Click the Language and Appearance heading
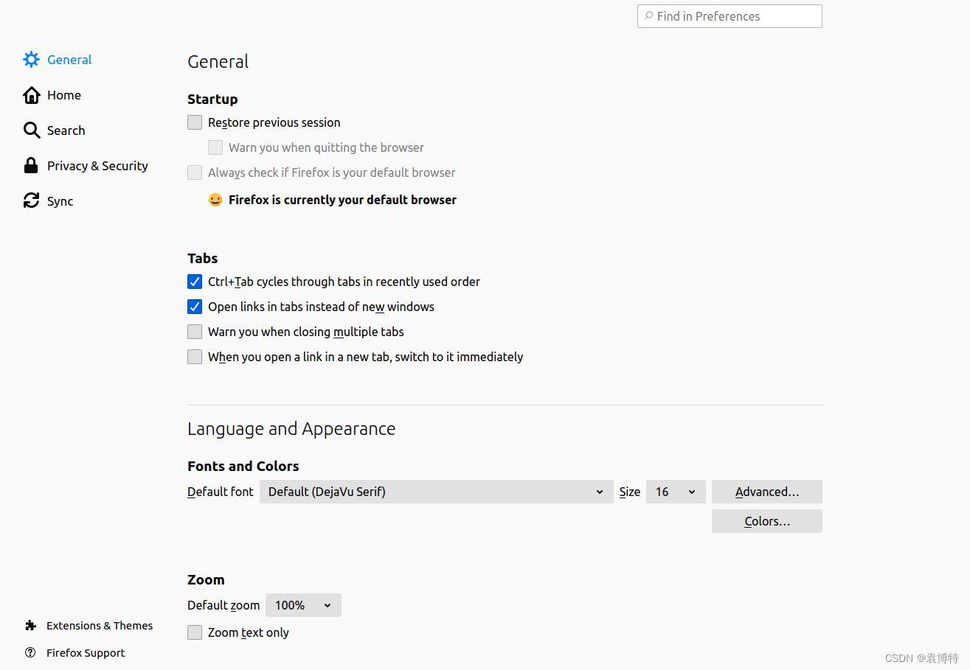 point(291,429)
